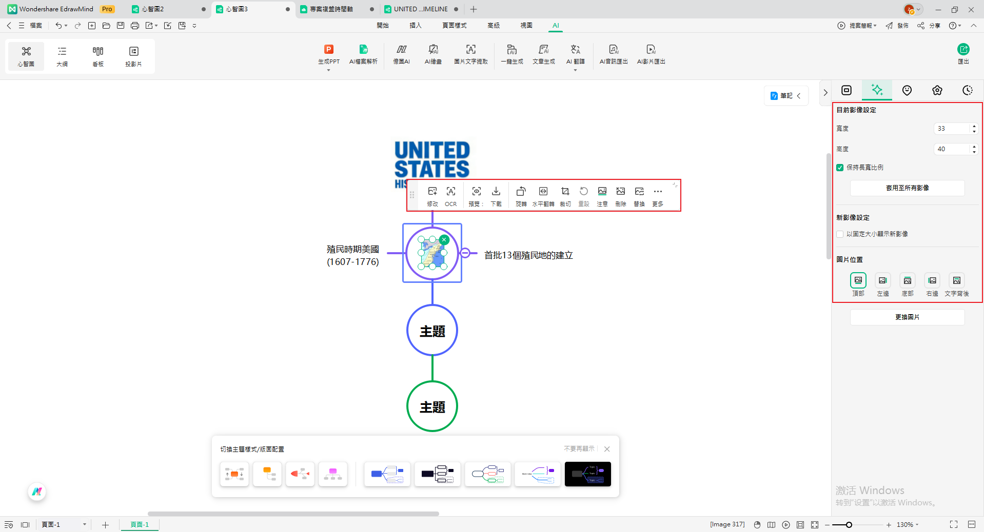The width and height of the screenshot is (984, 532).
Task: Enable 以固定大小顯示新影像 checkbox
Action: click(x=840, y=234)
